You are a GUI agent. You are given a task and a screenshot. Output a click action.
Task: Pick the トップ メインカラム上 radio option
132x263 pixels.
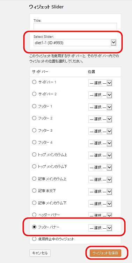point(34,154)
